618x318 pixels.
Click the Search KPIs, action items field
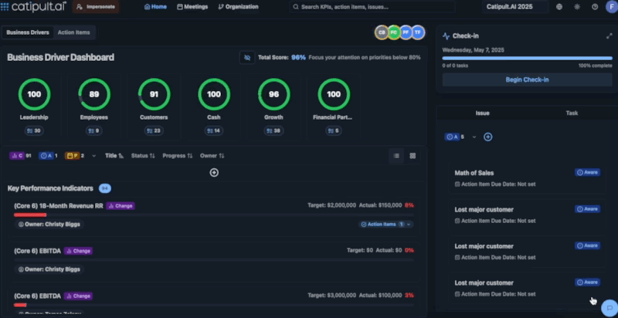pyautogui.click(x=382, y=7)
